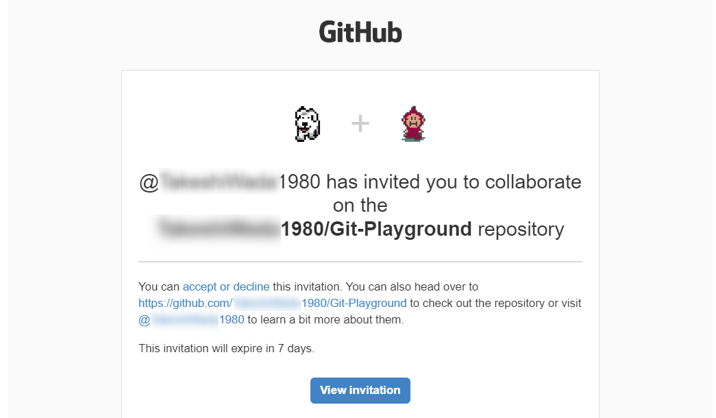This screenshot has width=716, height=418.
Task: Click the horizontal divider line under the heading
Action: point(360,262)
